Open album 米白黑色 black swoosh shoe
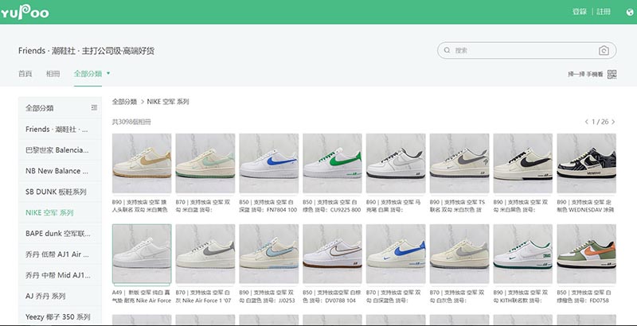The width and height of the screenshot is (637, 326). pyautogui.click(x=523, y=164)
